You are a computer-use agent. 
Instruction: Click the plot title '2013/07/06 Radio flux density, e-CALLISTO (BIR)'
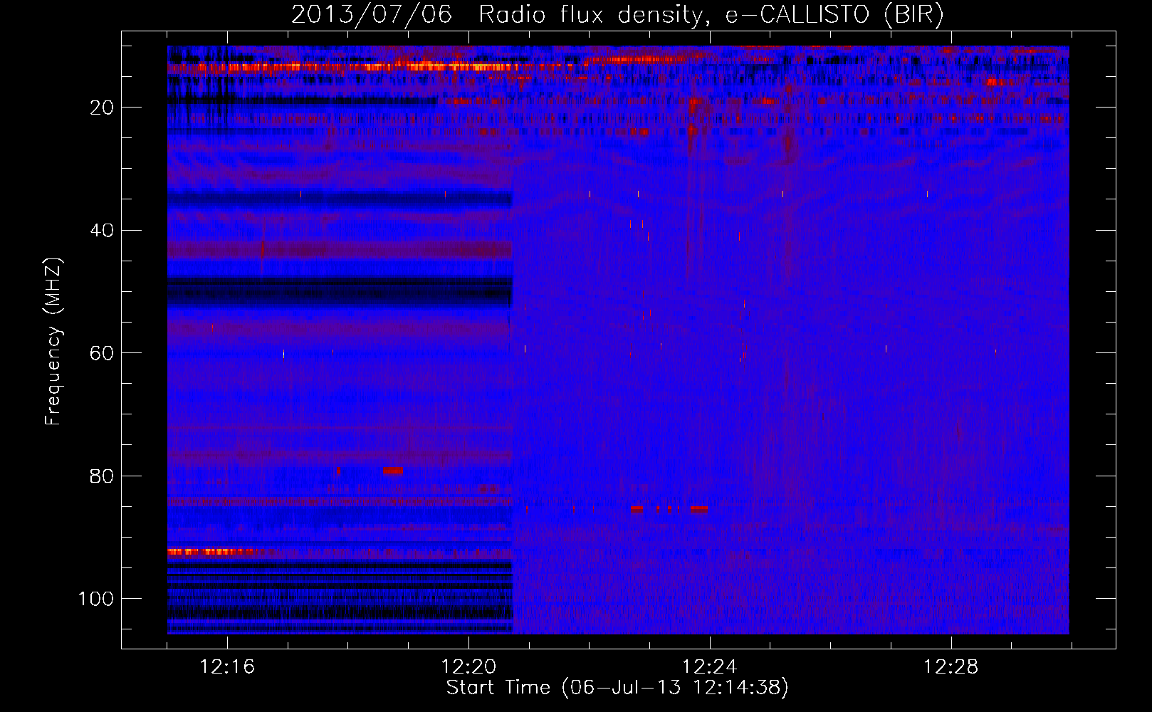tap(617, 15)
